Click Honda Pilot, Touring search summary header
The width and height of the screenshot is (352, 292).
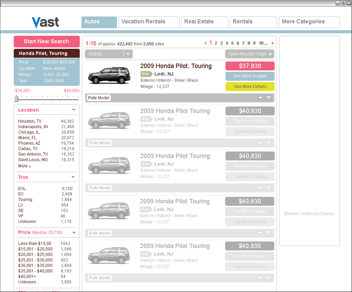47,53
